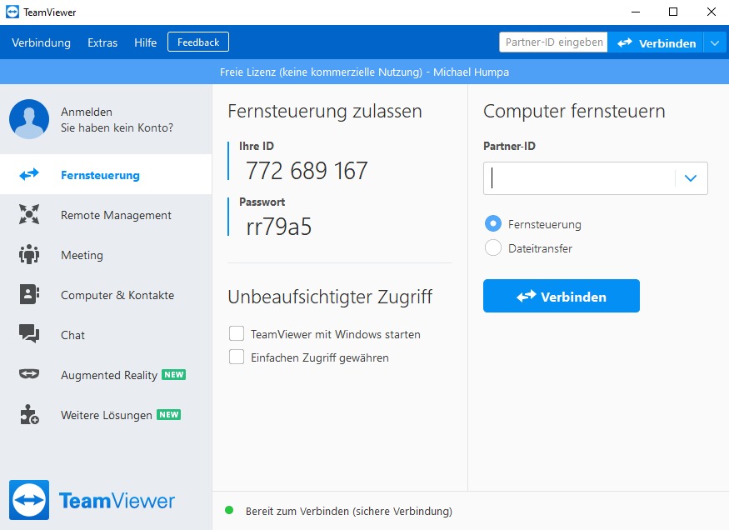Click the Weitere Lösungen puzzle icon
The height and width of the screenshot is (530, 729).
[29, 414]
